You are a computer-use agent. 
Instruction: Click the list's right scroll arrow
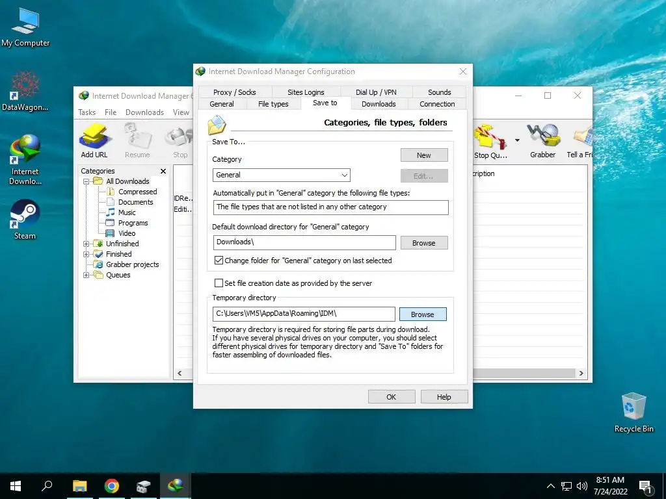(x=581, y=373)
